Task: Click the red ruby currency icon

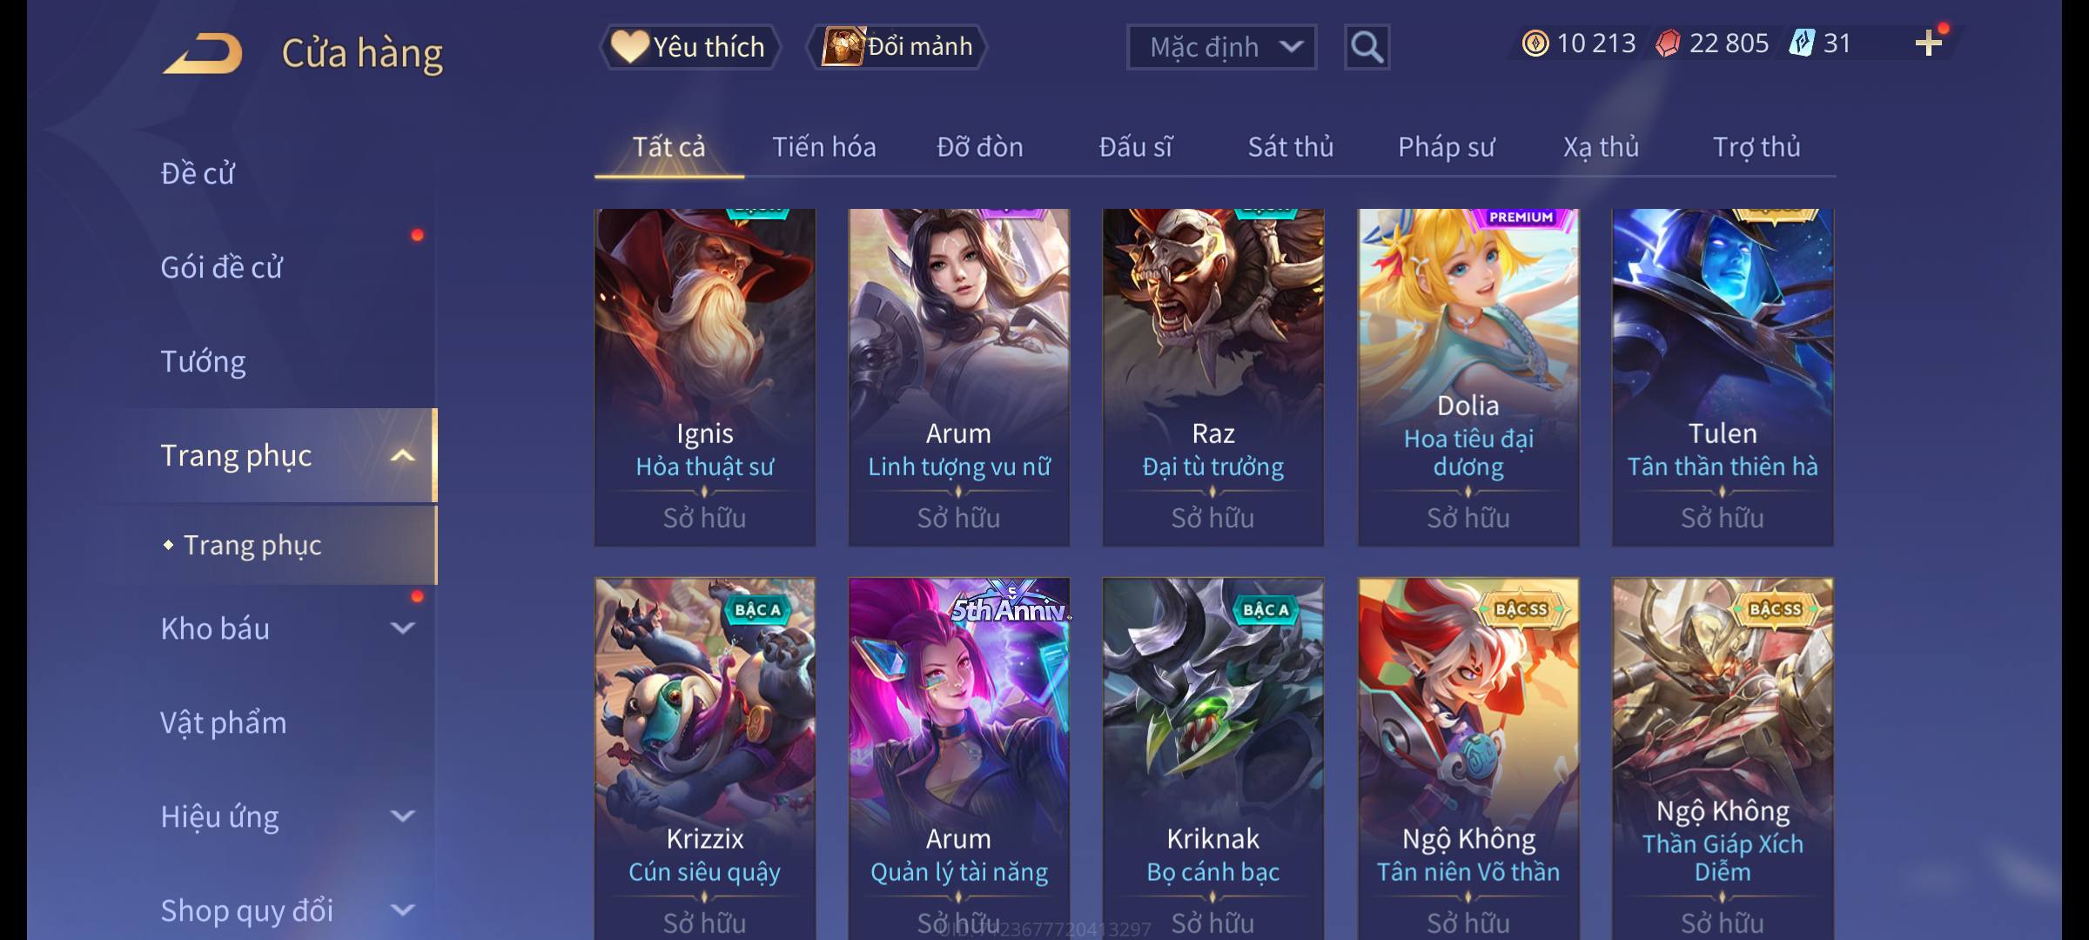Action: click(1668, 44)
